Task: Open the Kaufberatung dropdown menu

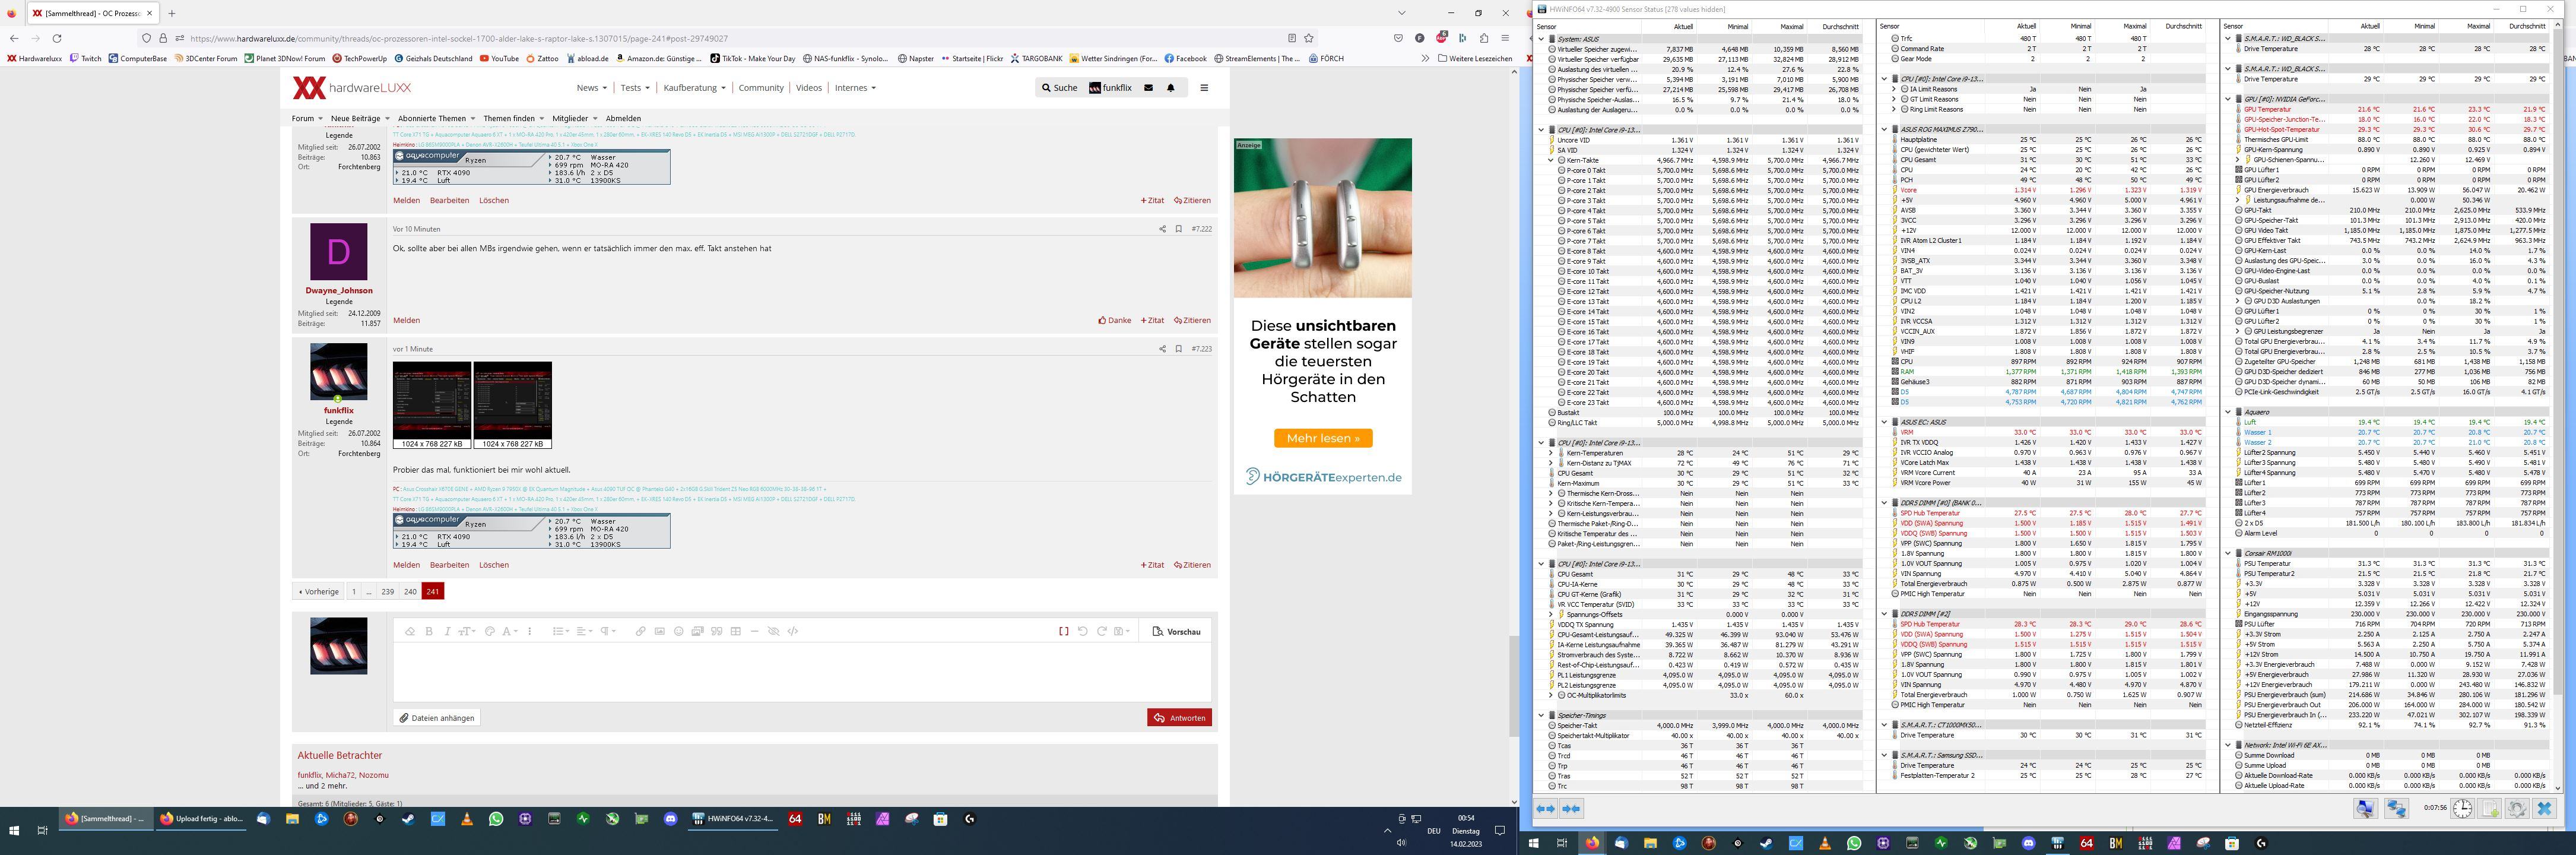Action: [x=693, y=88]
